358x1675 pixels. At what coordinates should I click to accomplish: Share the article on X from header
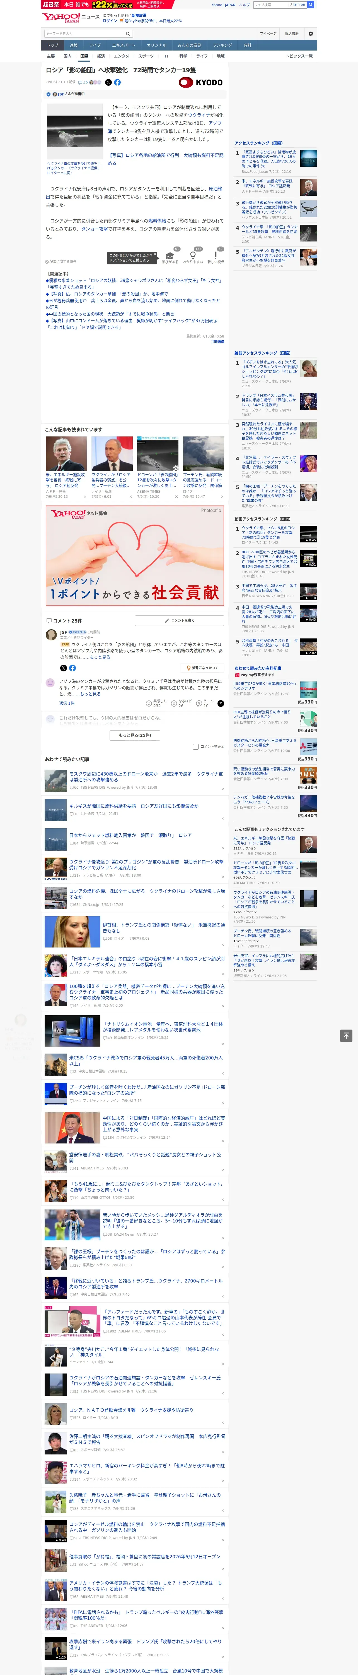point(108,83)
